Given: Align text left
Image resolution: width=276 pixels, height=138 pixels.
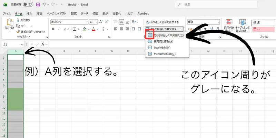Looking at the screenshot, I should (116, 29).
